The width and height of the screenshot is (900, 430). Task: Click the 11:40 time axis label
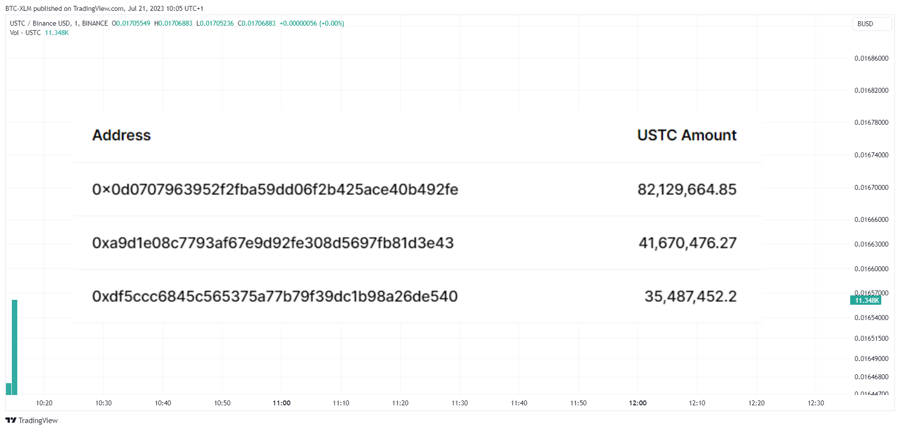519,403
